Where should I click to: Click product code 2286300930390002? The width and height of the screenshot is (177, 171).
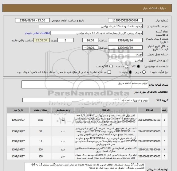pyautogui.click(x=149, y=156)
